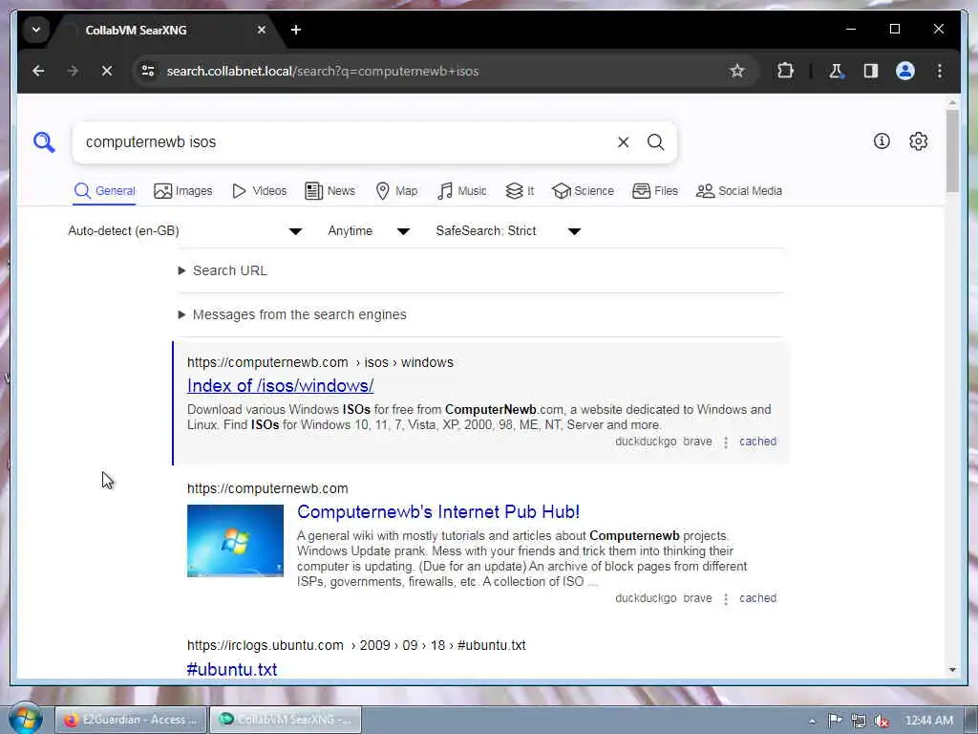Switch to the Videos category
Screen dimensions: 978x734
(259, 191)
